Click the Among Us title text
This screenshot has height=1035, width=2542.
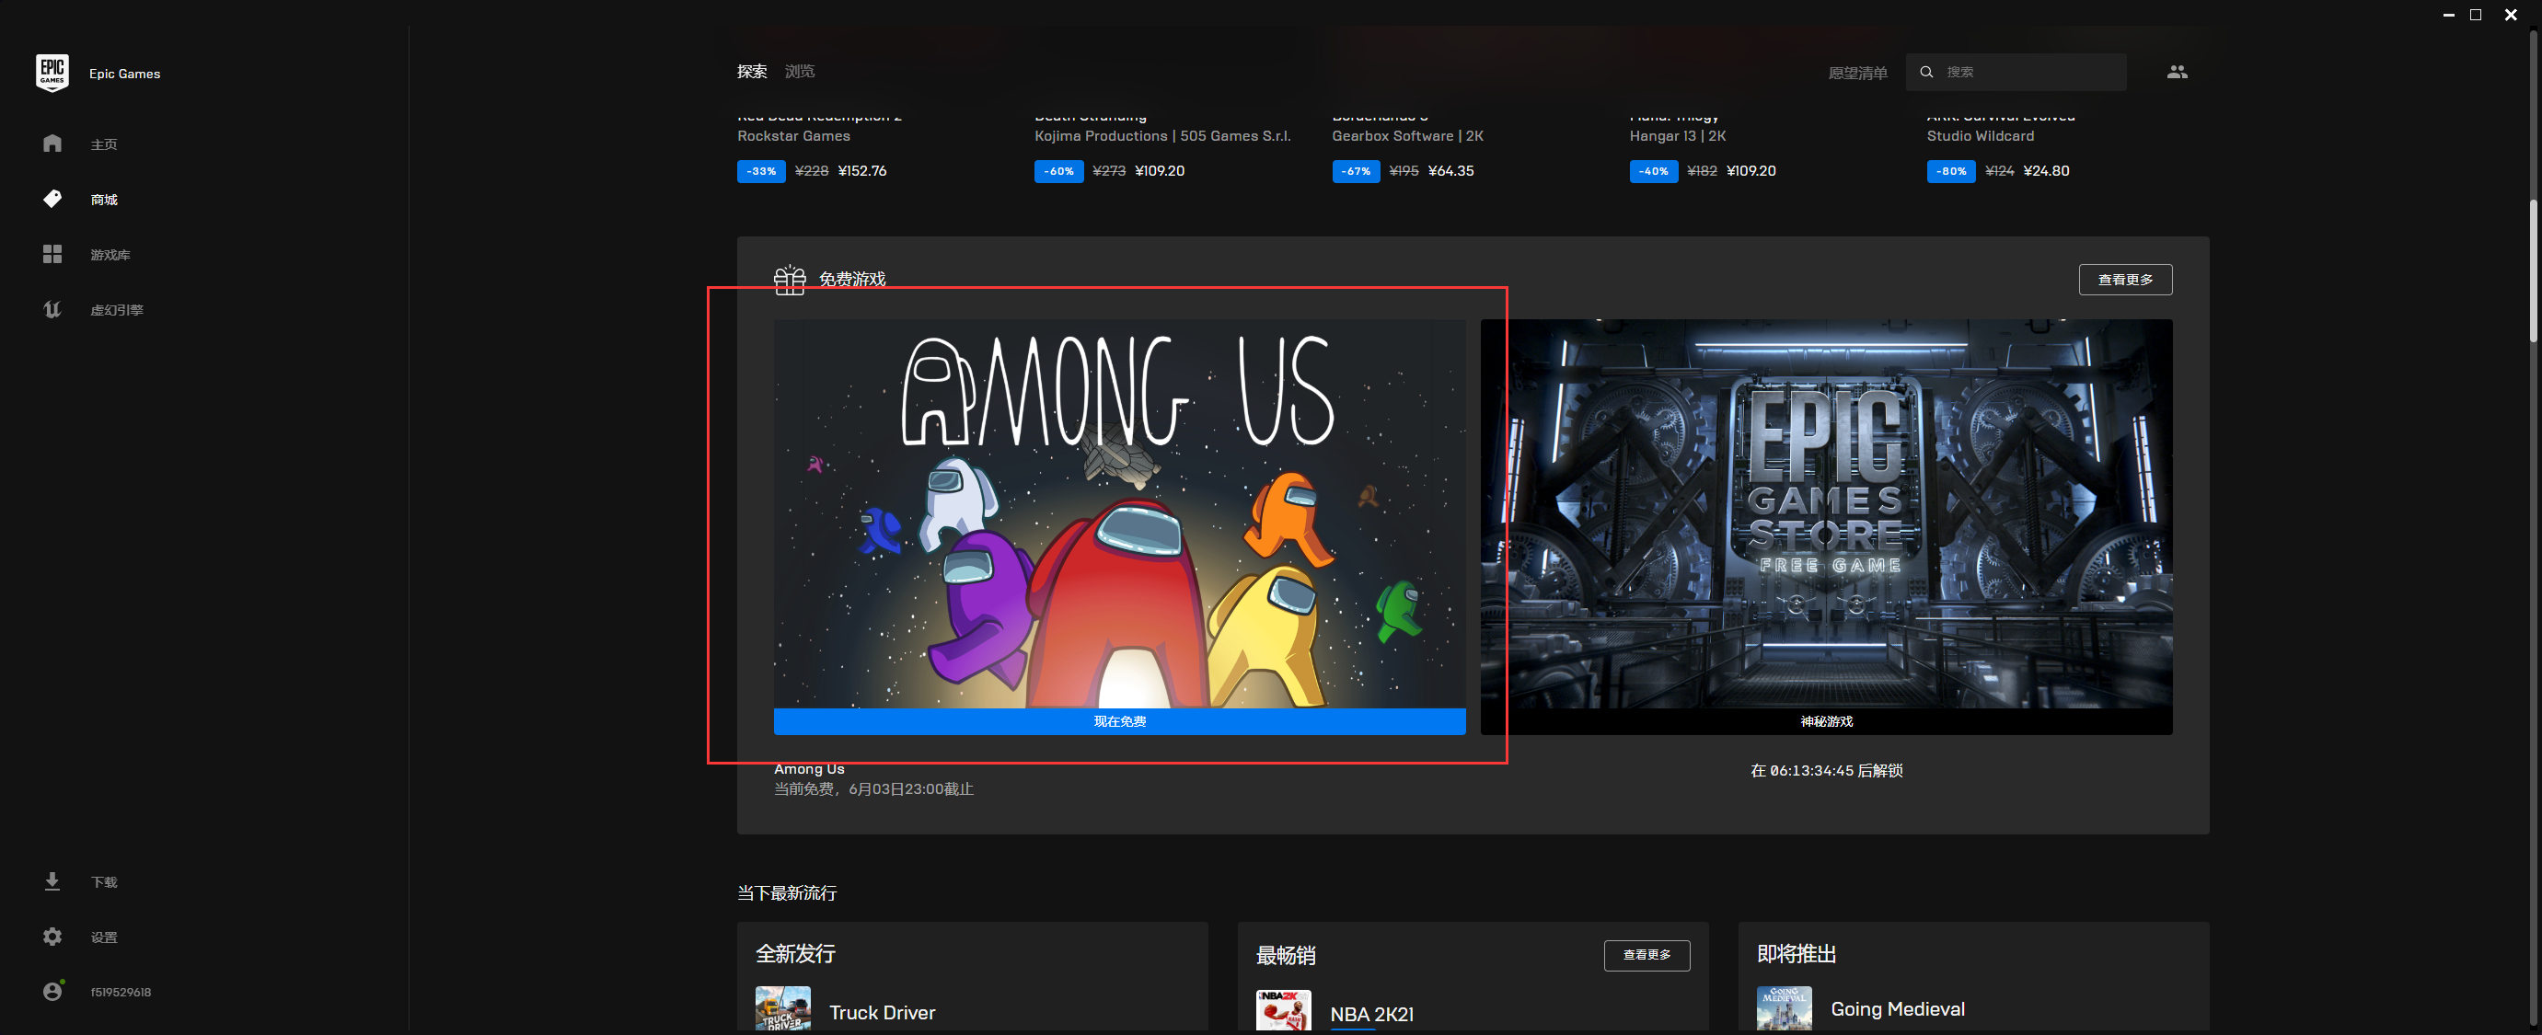[x=809, y=768]
